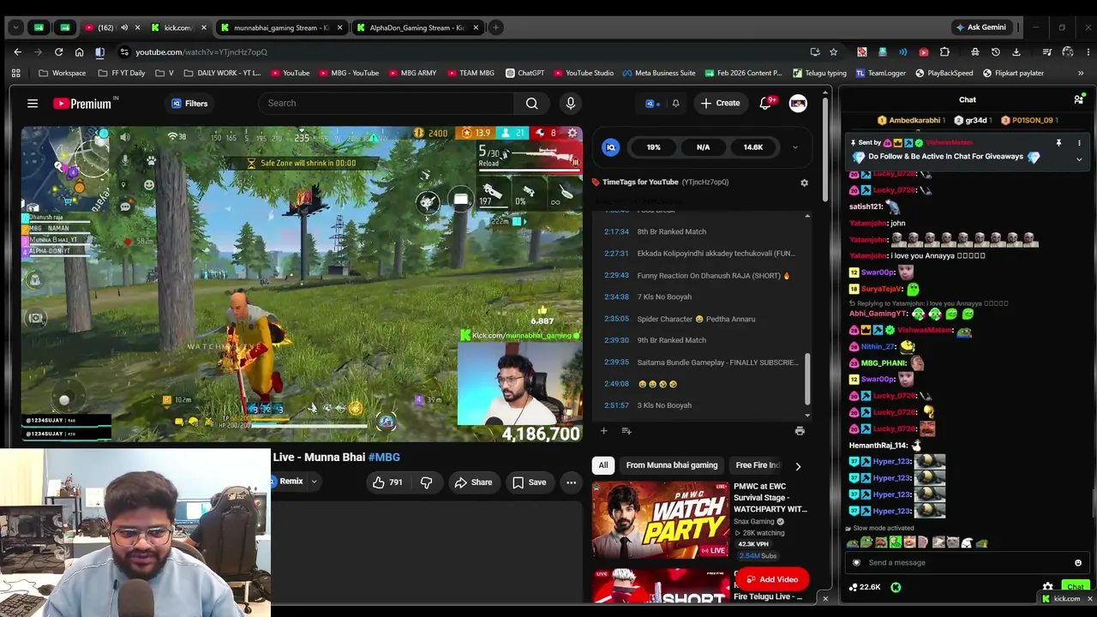
Task: Open the YouTube account avatar menu
Action: pos(798,104)
